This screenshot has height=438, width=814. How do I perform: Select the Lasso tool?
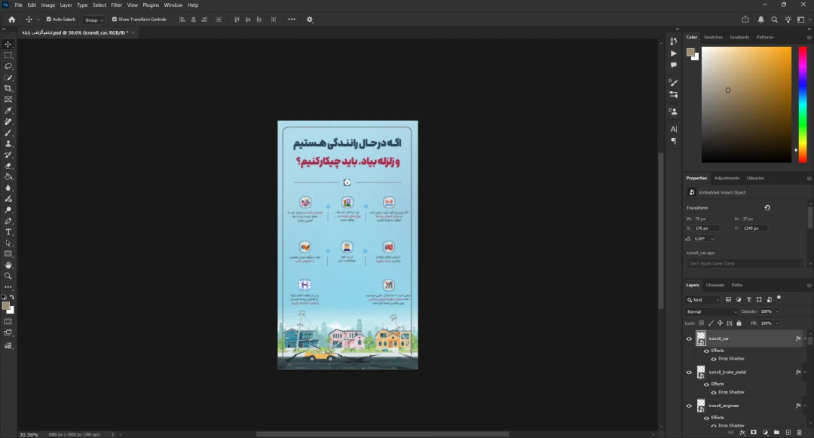(x=8, y=66)
